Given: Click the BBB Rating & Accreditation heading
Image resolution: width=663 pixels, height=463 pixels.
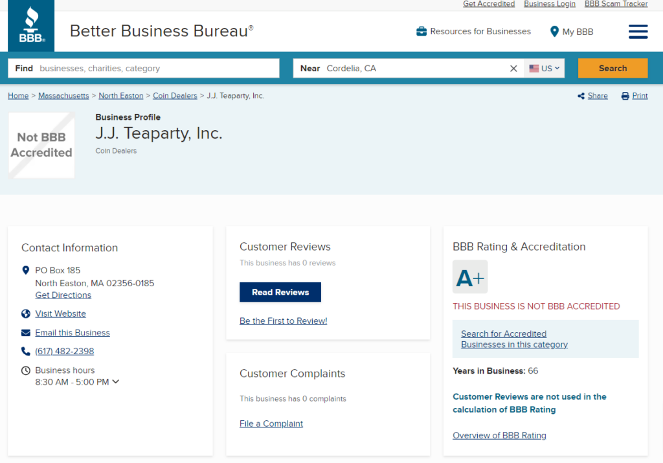Looking at the screenshot, I should [519, 247].
